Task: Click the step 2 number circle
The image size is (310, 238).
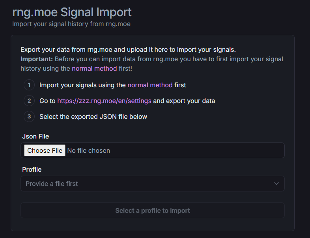Action: pyautogui.click(x=29, y=101)
